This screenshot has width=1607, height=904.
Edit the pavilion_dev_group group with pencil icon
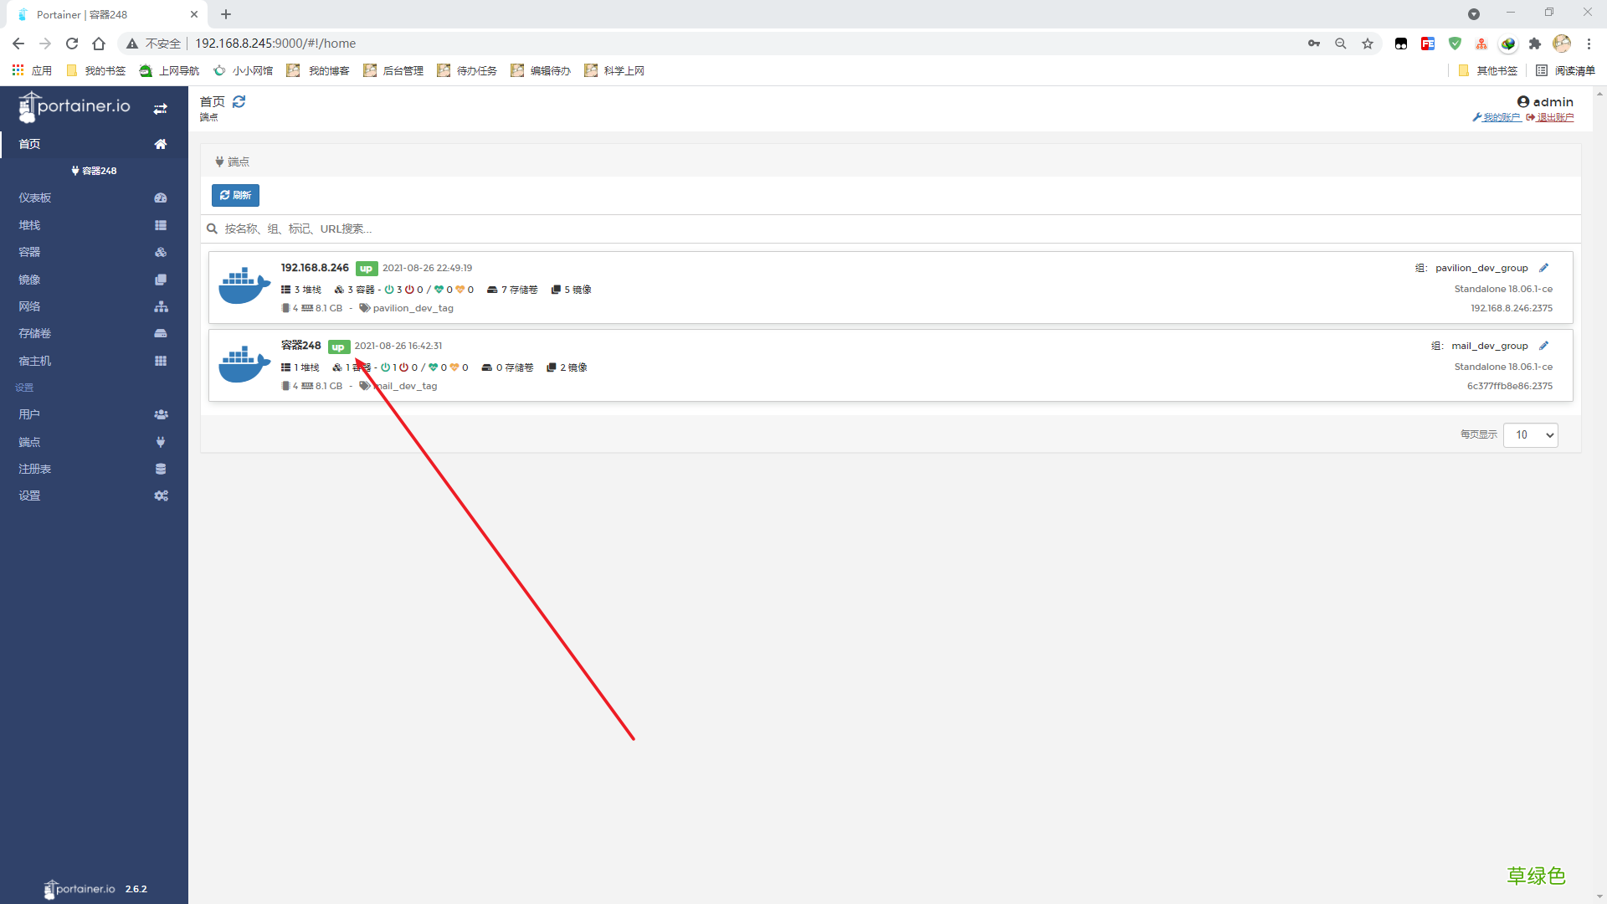1544,268
